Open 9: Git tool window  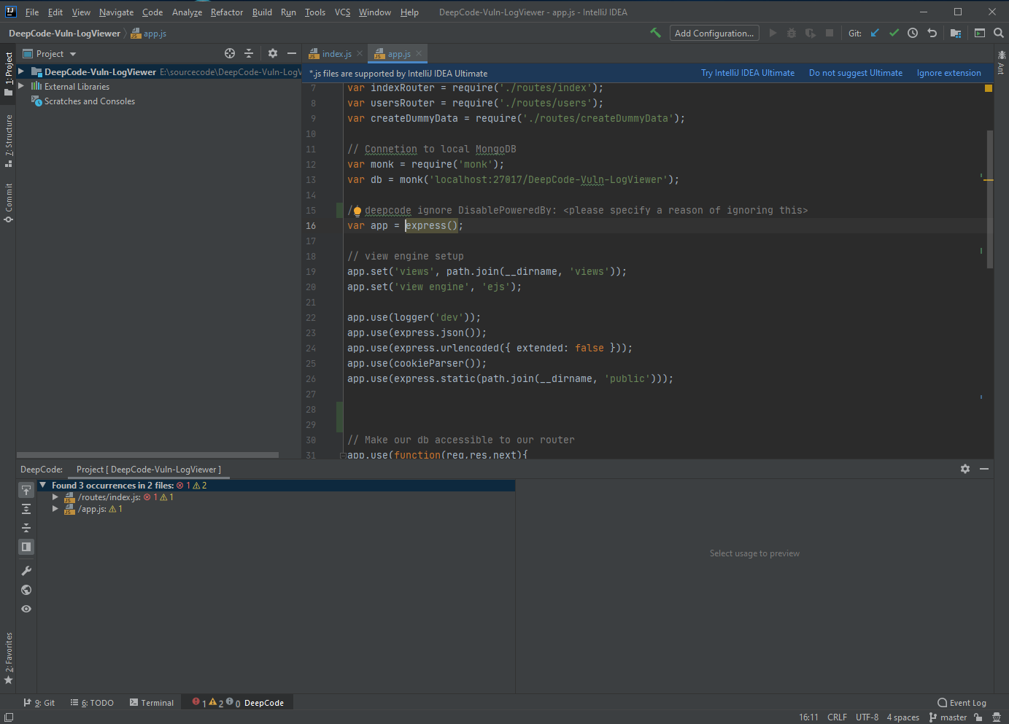[x=39, y=703]
